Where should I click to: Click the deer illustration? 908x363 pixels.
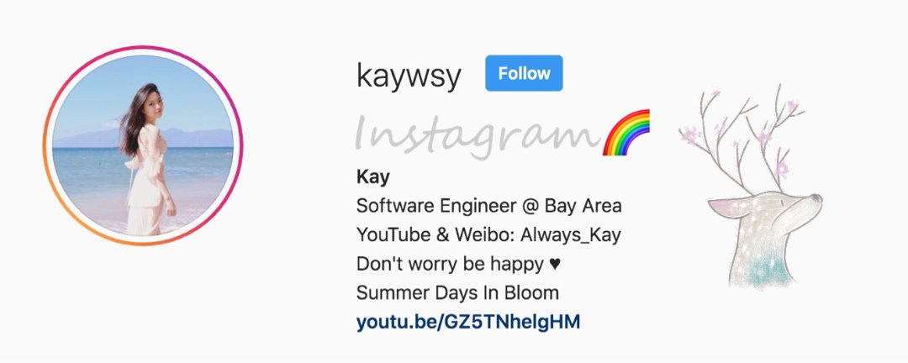click(750, 187)
